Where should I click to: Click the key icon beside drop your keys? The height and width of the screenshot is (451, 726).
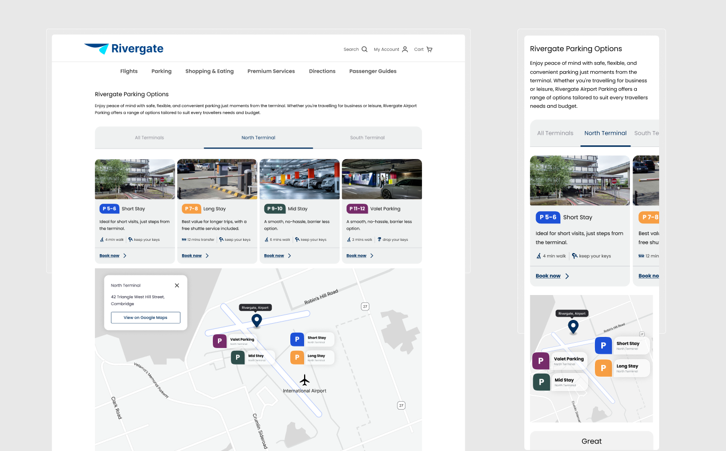click(379, 240)
